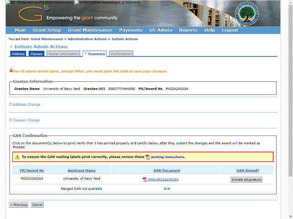Open the Reports menu
The image size is (293, 219).
[x=188, y=30]
